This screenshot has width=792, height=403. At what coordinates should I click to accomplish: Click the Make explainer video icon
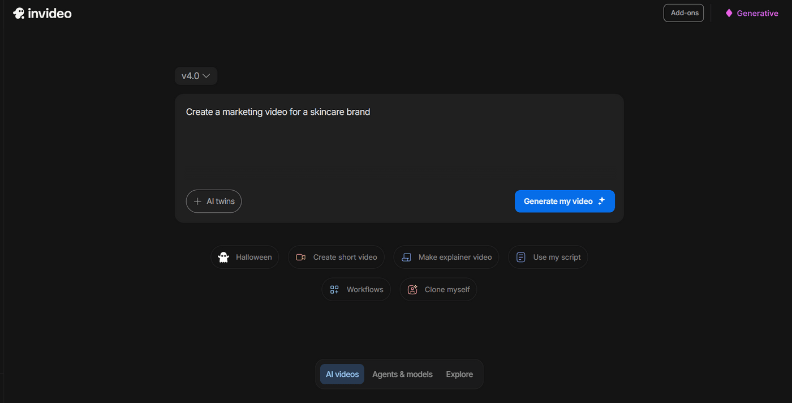(x=406, y=257)
